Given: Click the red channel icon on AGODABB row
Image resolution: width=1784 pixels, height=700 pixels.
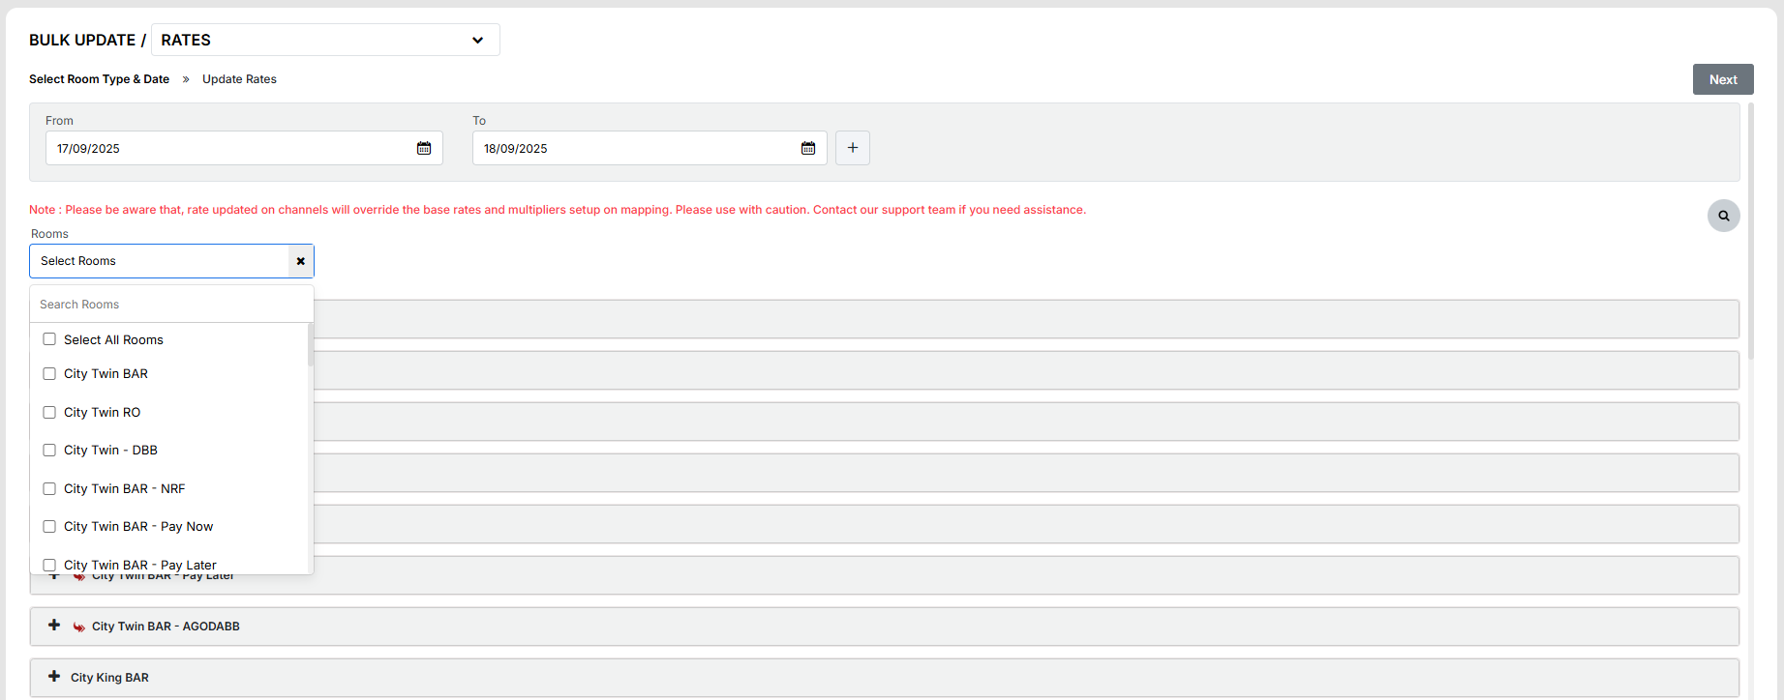Looking at the screenshot, I should 79,627.
